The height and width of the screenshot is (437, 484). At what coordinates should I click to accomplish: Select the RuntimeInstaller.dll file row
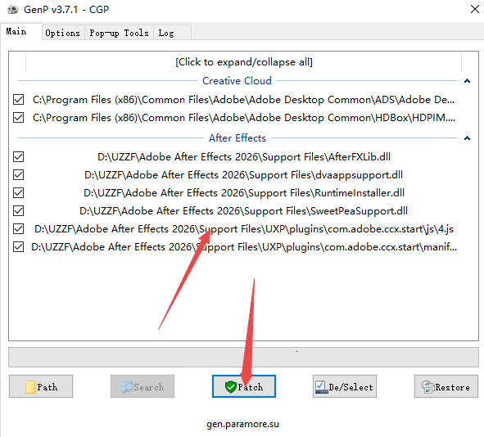244,193
